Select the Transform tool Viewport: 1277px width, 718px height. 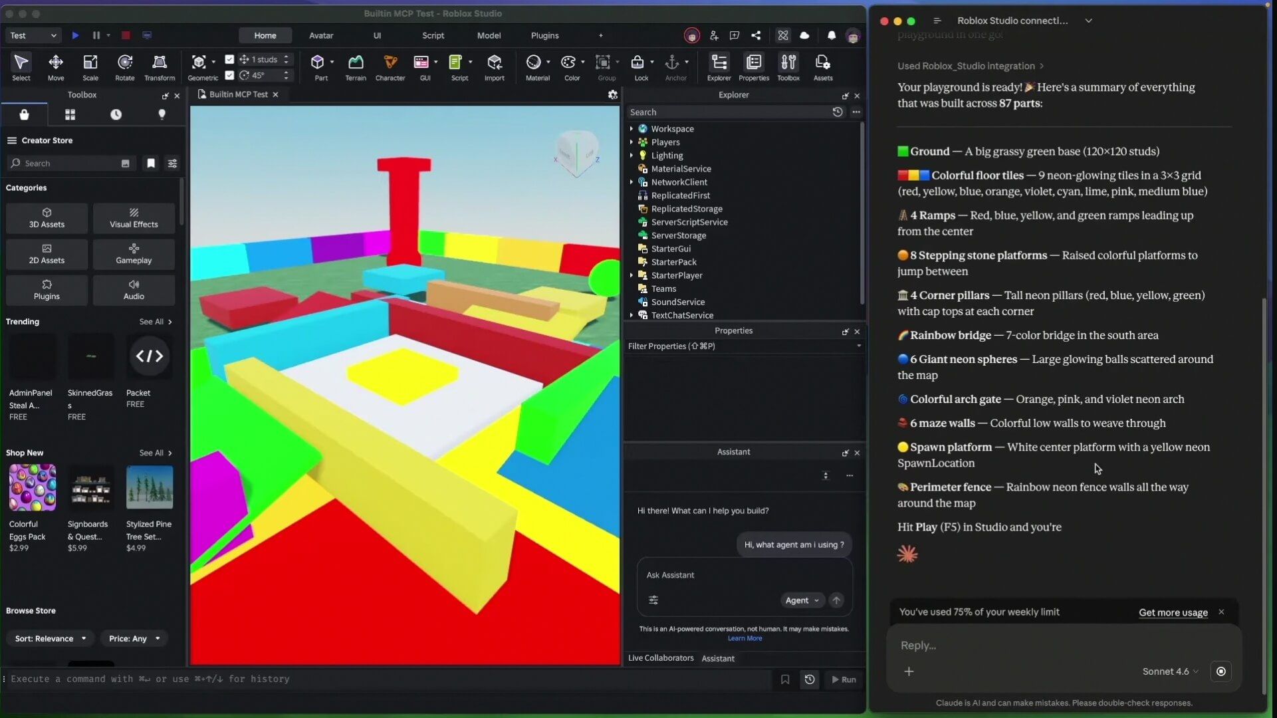[160, 66]
